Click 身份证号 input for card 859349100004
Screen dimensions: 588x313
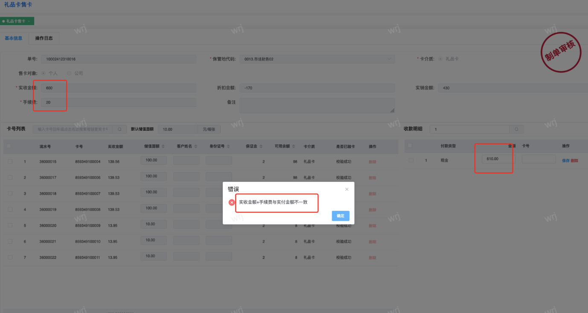(x=219, y=160)
